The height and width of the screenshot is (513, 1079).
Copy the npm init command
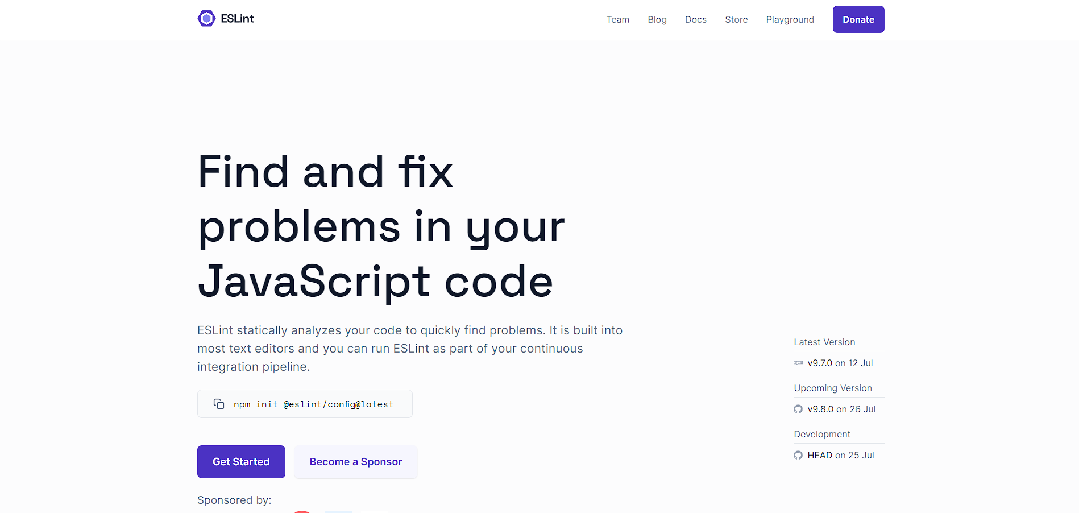tap(219, 404)
